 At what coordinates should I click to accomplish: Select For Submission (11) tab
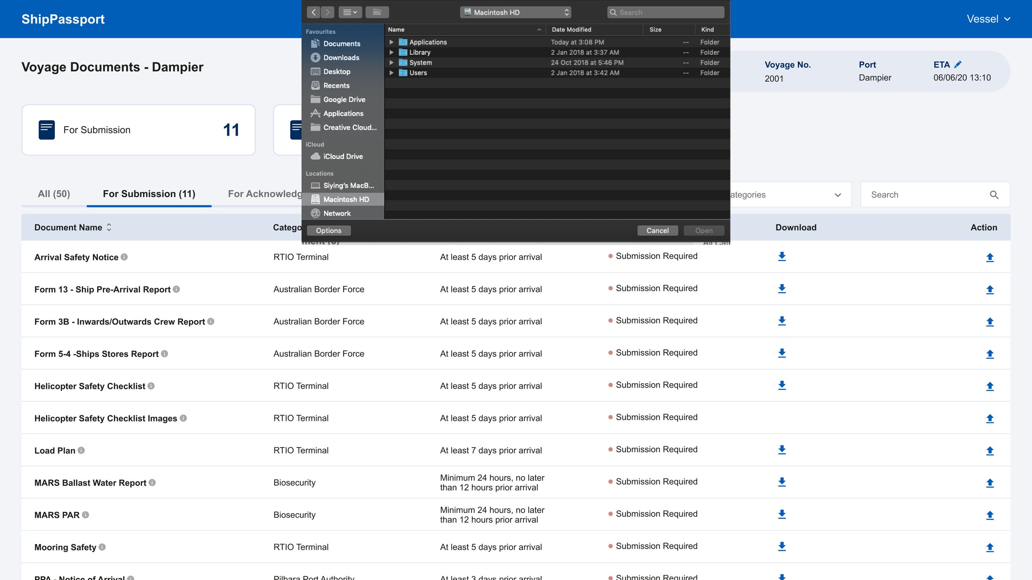pos(149,194)
